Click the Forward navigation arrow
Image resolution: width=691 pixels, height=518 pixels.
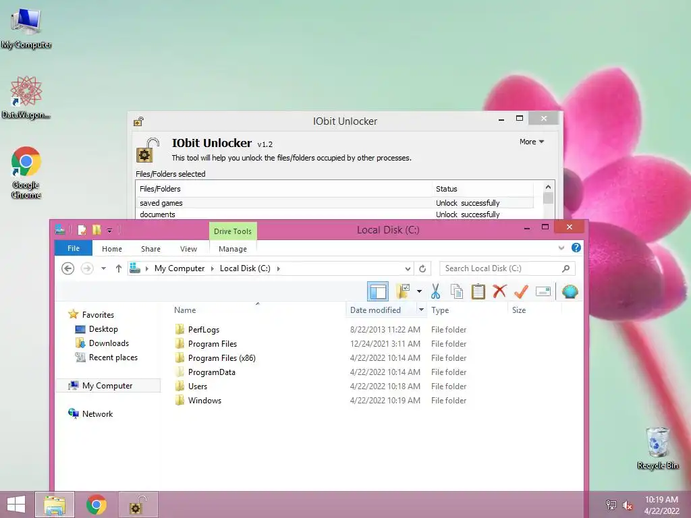(87, 268)
